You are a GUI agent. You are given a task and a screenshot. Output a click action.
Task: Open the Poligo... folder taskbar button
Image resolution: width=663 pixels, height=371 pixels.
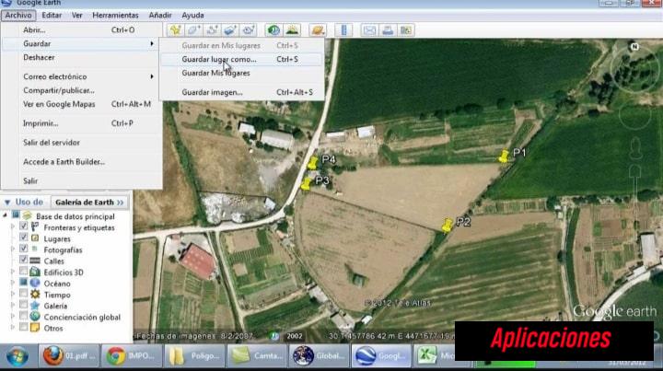tap(194, 355)
